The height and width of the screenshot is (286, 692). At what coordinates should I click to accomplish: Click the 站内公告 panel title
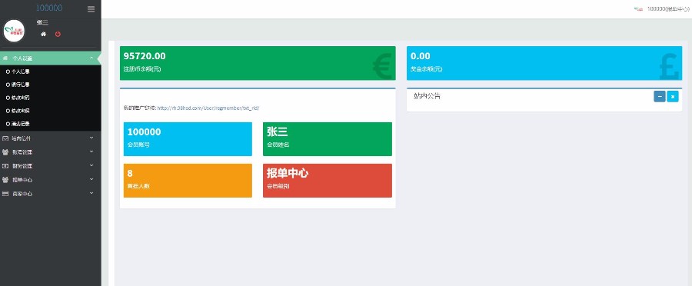(x=428, y=96)
